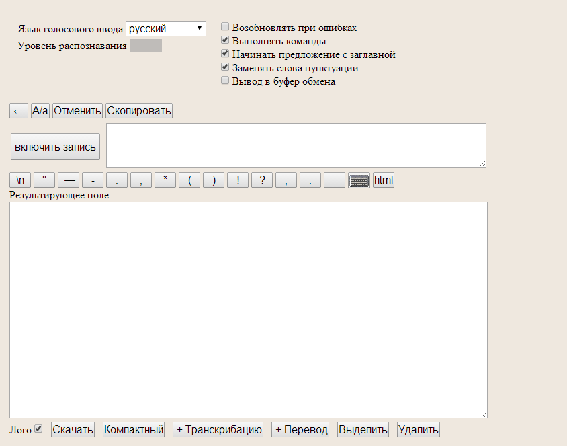The height and width of the screenshot is (446, 567).
Task: Click the backspace arrow button
Action: tap(19, 111)
